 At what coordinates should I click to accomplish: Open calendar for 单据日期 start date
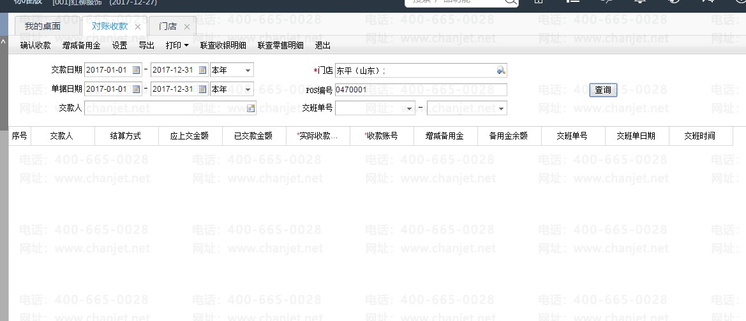coord(136,89)
